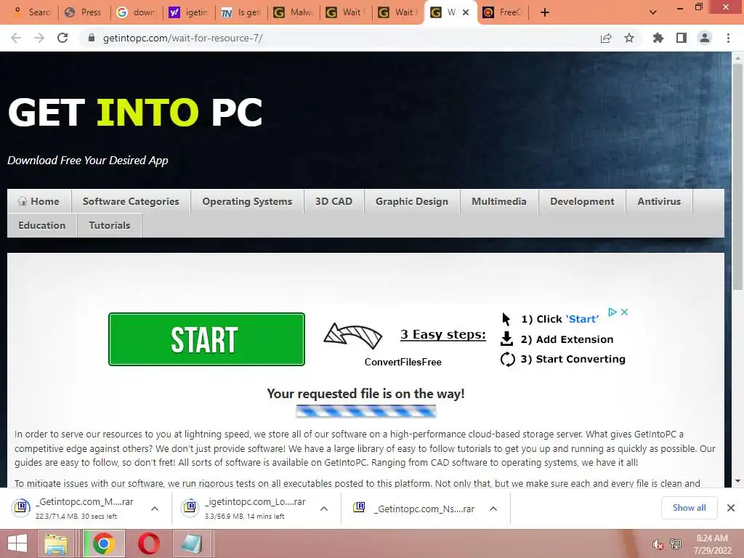Screen dimensions: 744x558
Task: Open File Explorer from the taskbar
Action: coord(56,543)
